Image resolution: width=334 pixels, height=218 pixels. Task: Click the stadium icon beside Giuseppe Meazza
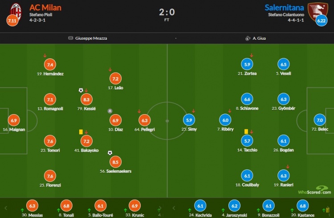coord(70,38)
